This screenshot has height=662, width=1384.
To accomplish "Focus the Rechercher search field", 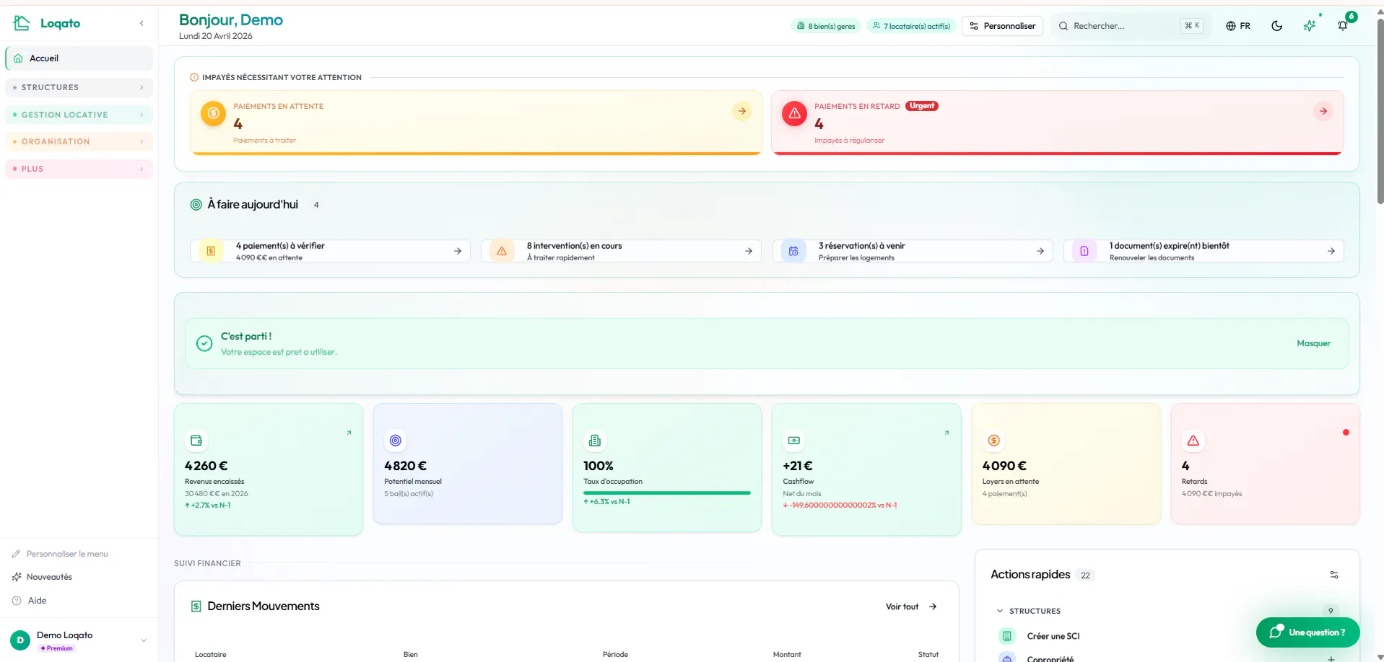I will point(1130,26).
